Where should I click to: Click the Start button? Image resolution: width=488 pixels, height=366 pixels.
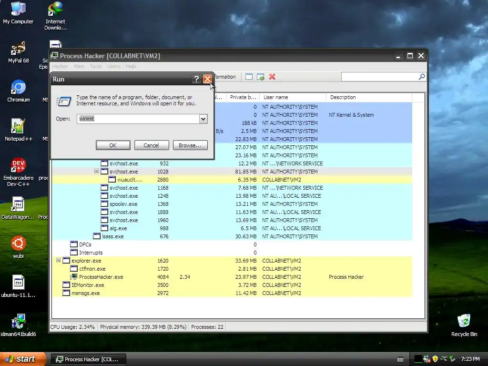(23, 359)
